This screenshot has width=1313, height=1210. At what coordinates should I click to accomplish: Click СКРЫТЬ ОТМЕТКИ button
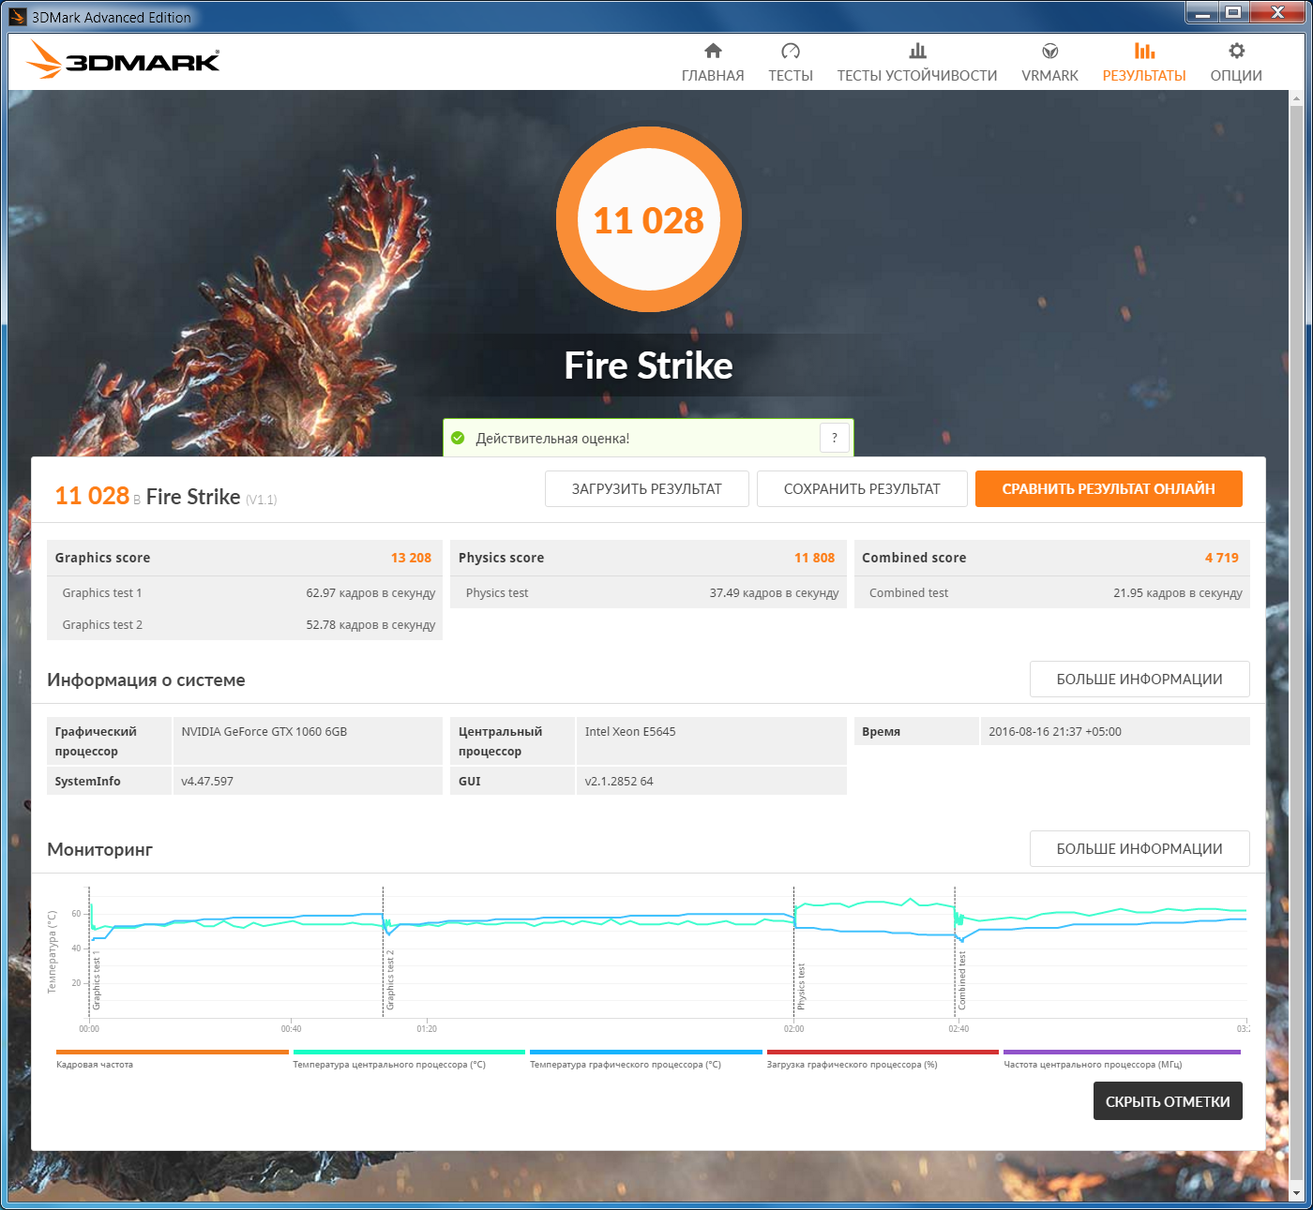(x=1168, y=1101)
